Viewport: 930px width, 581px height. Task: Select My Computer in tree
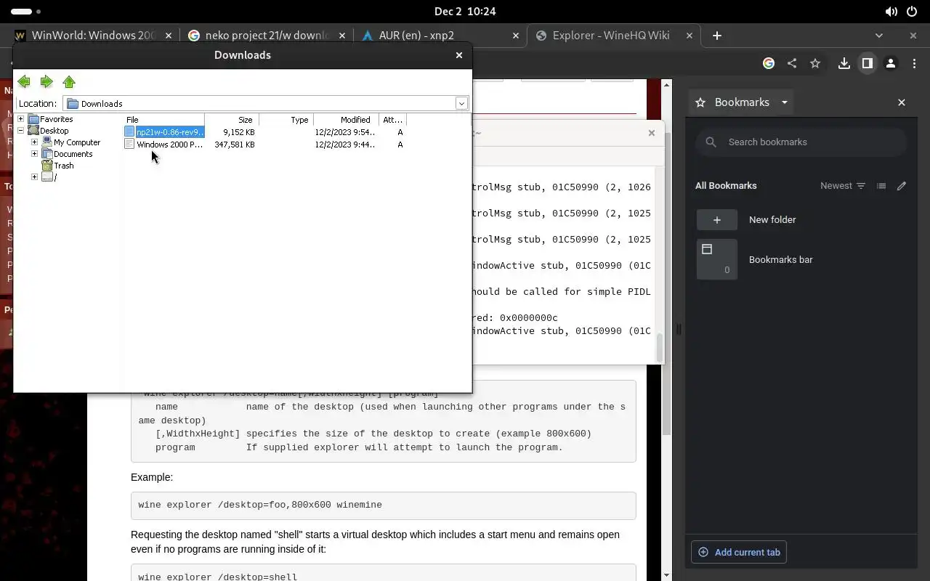77,142
